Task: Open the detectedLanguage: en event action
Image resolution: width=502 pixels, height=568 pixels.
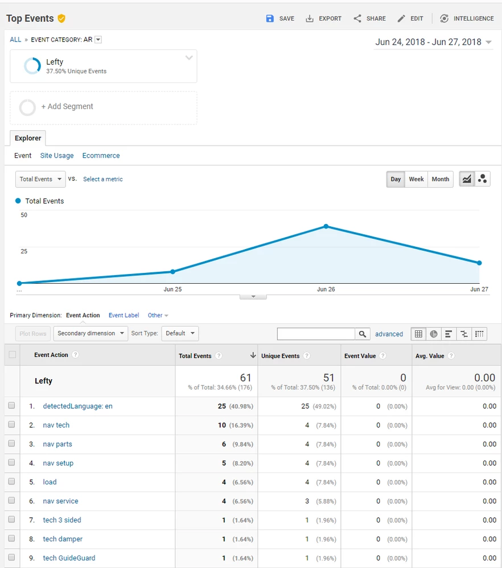Action: 77,406
